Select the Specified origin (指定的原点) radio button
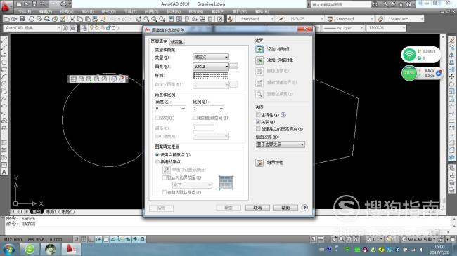This screenshot has width=457, height=256. (157, 162)
